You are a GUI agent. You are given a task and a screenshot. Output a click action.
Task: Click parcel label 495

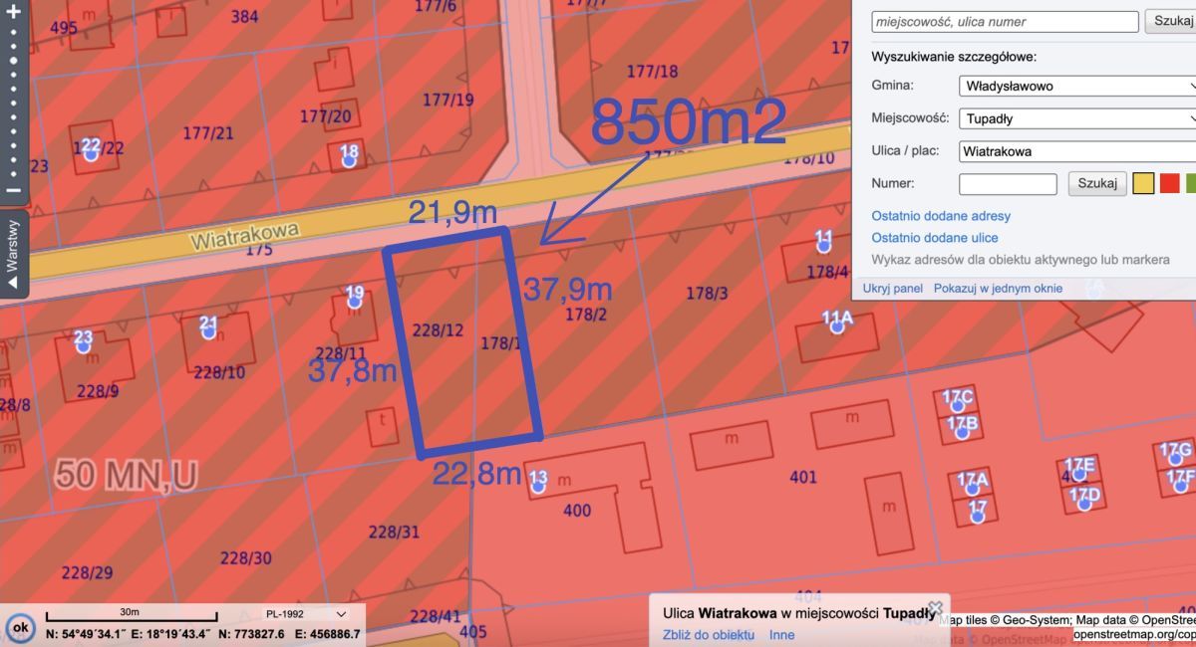[x=63, y=28]
